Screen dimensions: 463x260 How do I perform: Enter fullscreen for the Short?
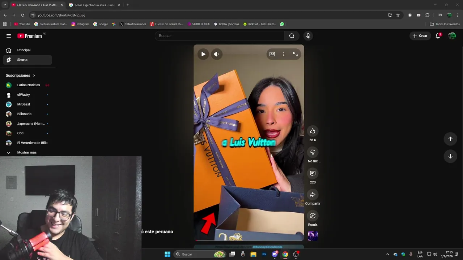pyautogui.click(x=295, y=54)
